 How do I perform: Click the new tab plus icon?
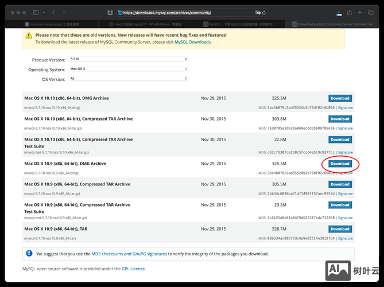click(360, 12)
